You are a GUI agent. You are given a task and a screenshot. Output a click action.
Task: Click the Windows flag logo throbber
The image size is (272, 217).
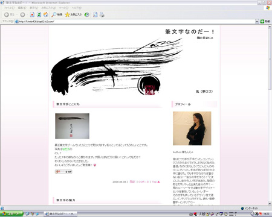click(268, 8)
